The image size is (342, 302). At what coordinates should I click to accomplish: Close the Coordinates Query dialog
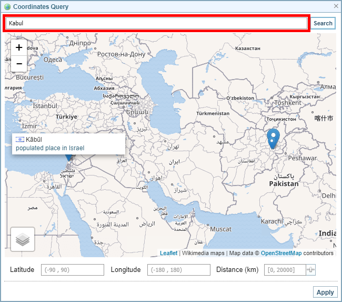[336, 6]
